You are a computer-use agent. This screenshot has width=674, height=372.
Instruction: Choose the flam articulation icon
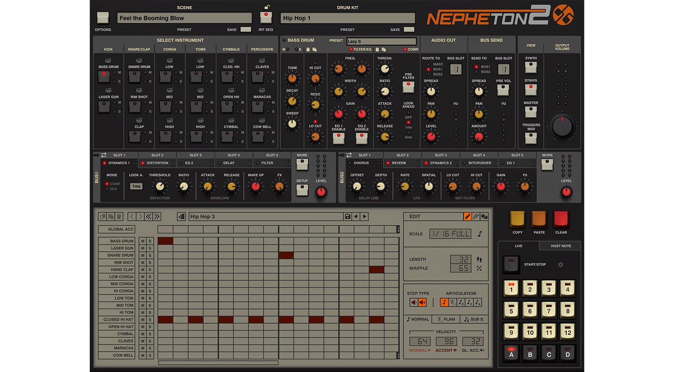tap(453, 302)
